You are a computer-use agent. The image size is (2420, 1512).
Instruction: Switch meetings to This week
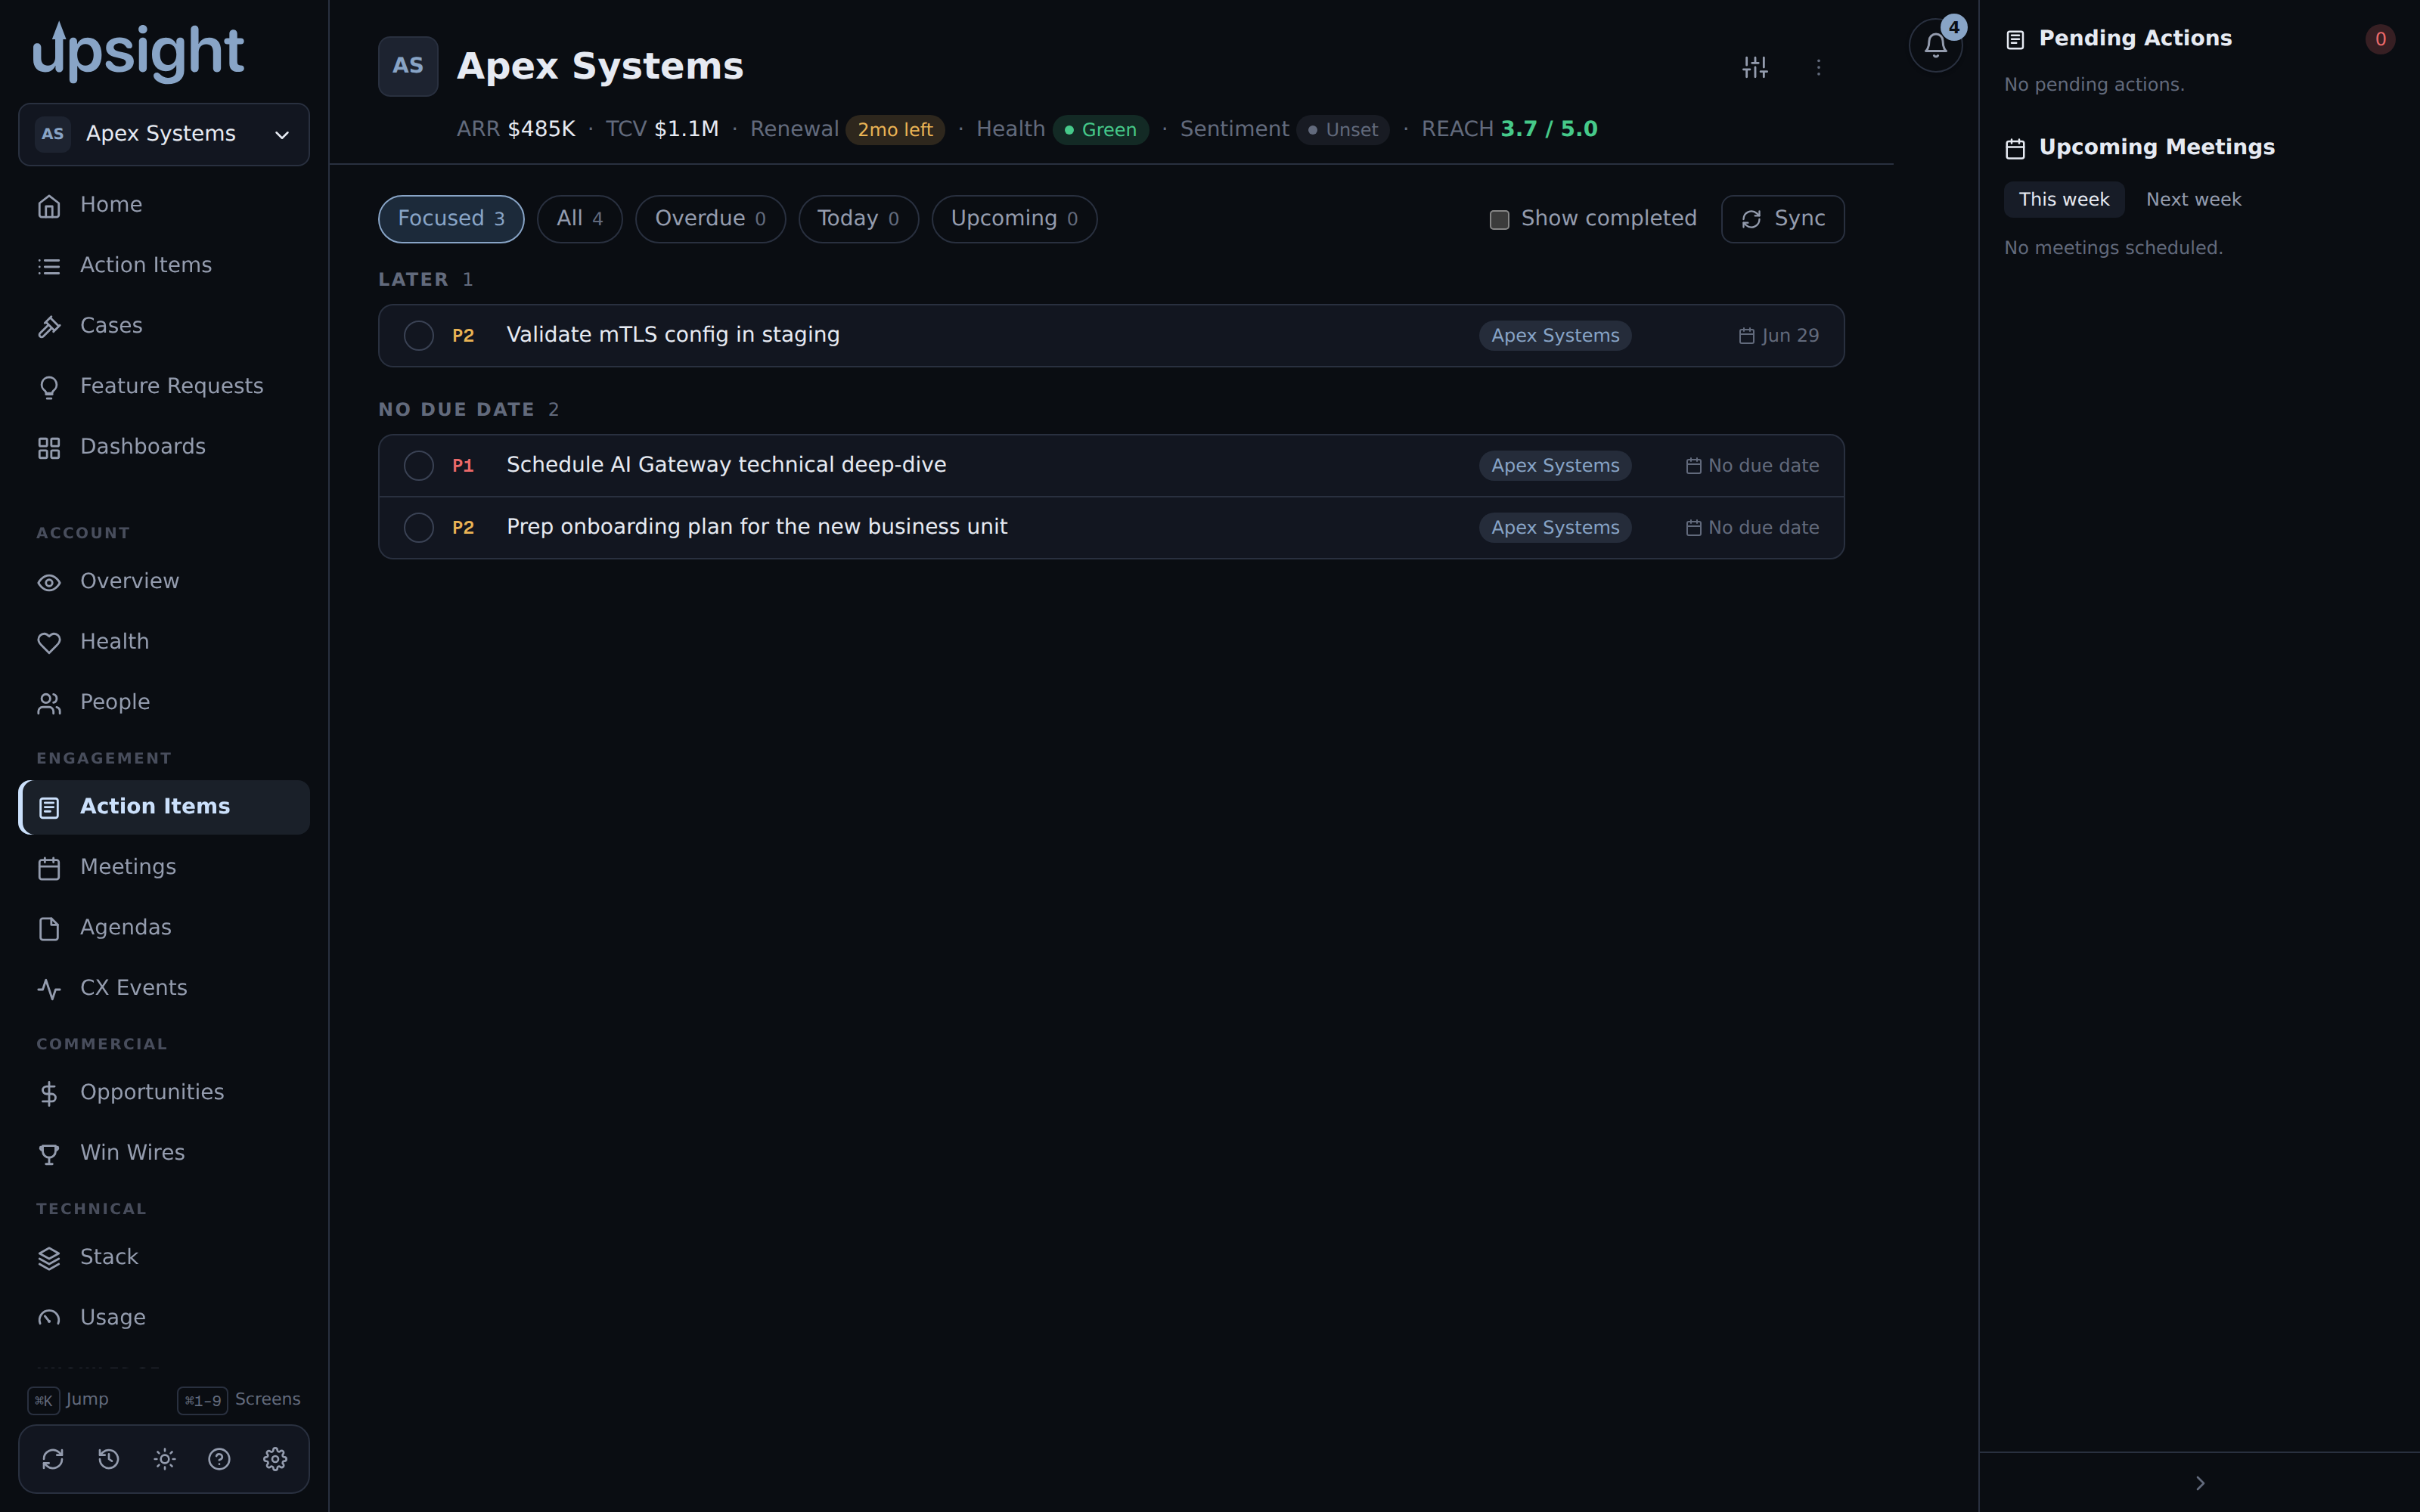(2064, 200)
